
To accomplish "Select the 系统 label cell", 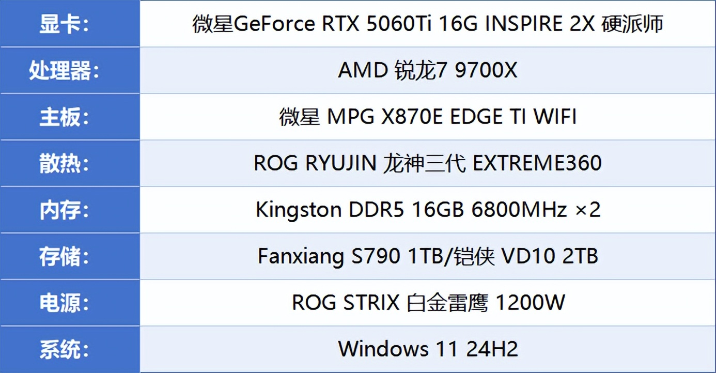I will [70, 350].
